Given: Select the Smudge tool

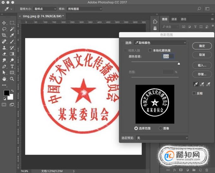Looking at the screenshot, I should (4, 60).
